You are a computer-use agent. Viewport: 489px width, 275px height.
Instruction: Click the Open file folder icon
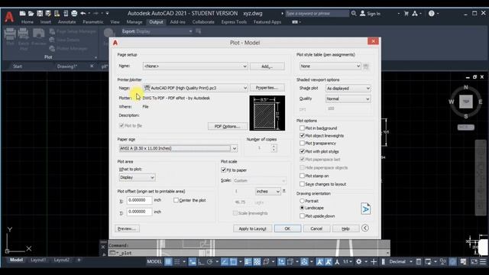31,14
